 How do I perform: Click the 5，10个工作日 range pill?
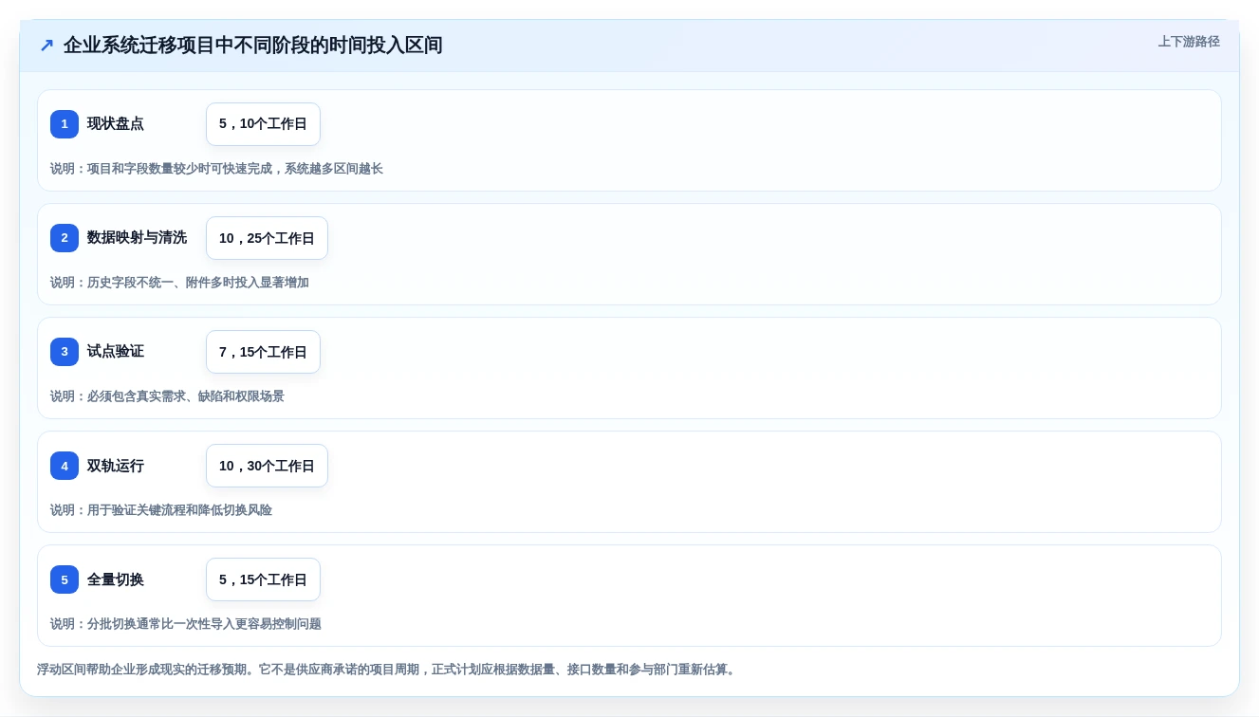click(x=263, y=124)
